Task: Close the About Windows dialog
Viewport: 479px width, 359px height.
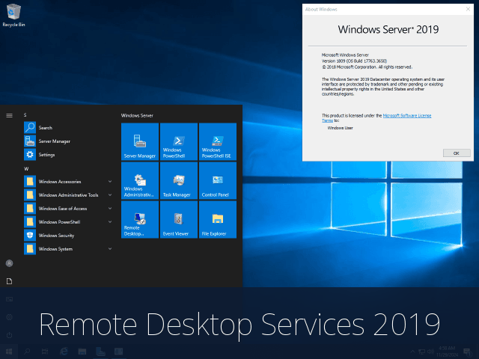Action: [x=468, y=9]
